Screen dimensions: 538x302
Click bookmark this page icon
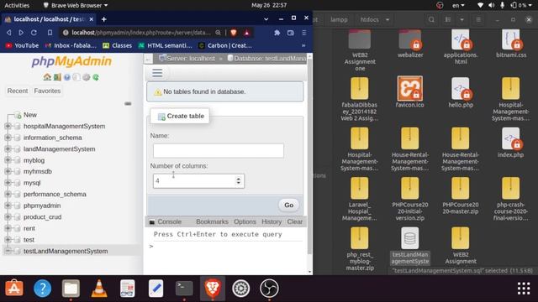coord(50,33)
